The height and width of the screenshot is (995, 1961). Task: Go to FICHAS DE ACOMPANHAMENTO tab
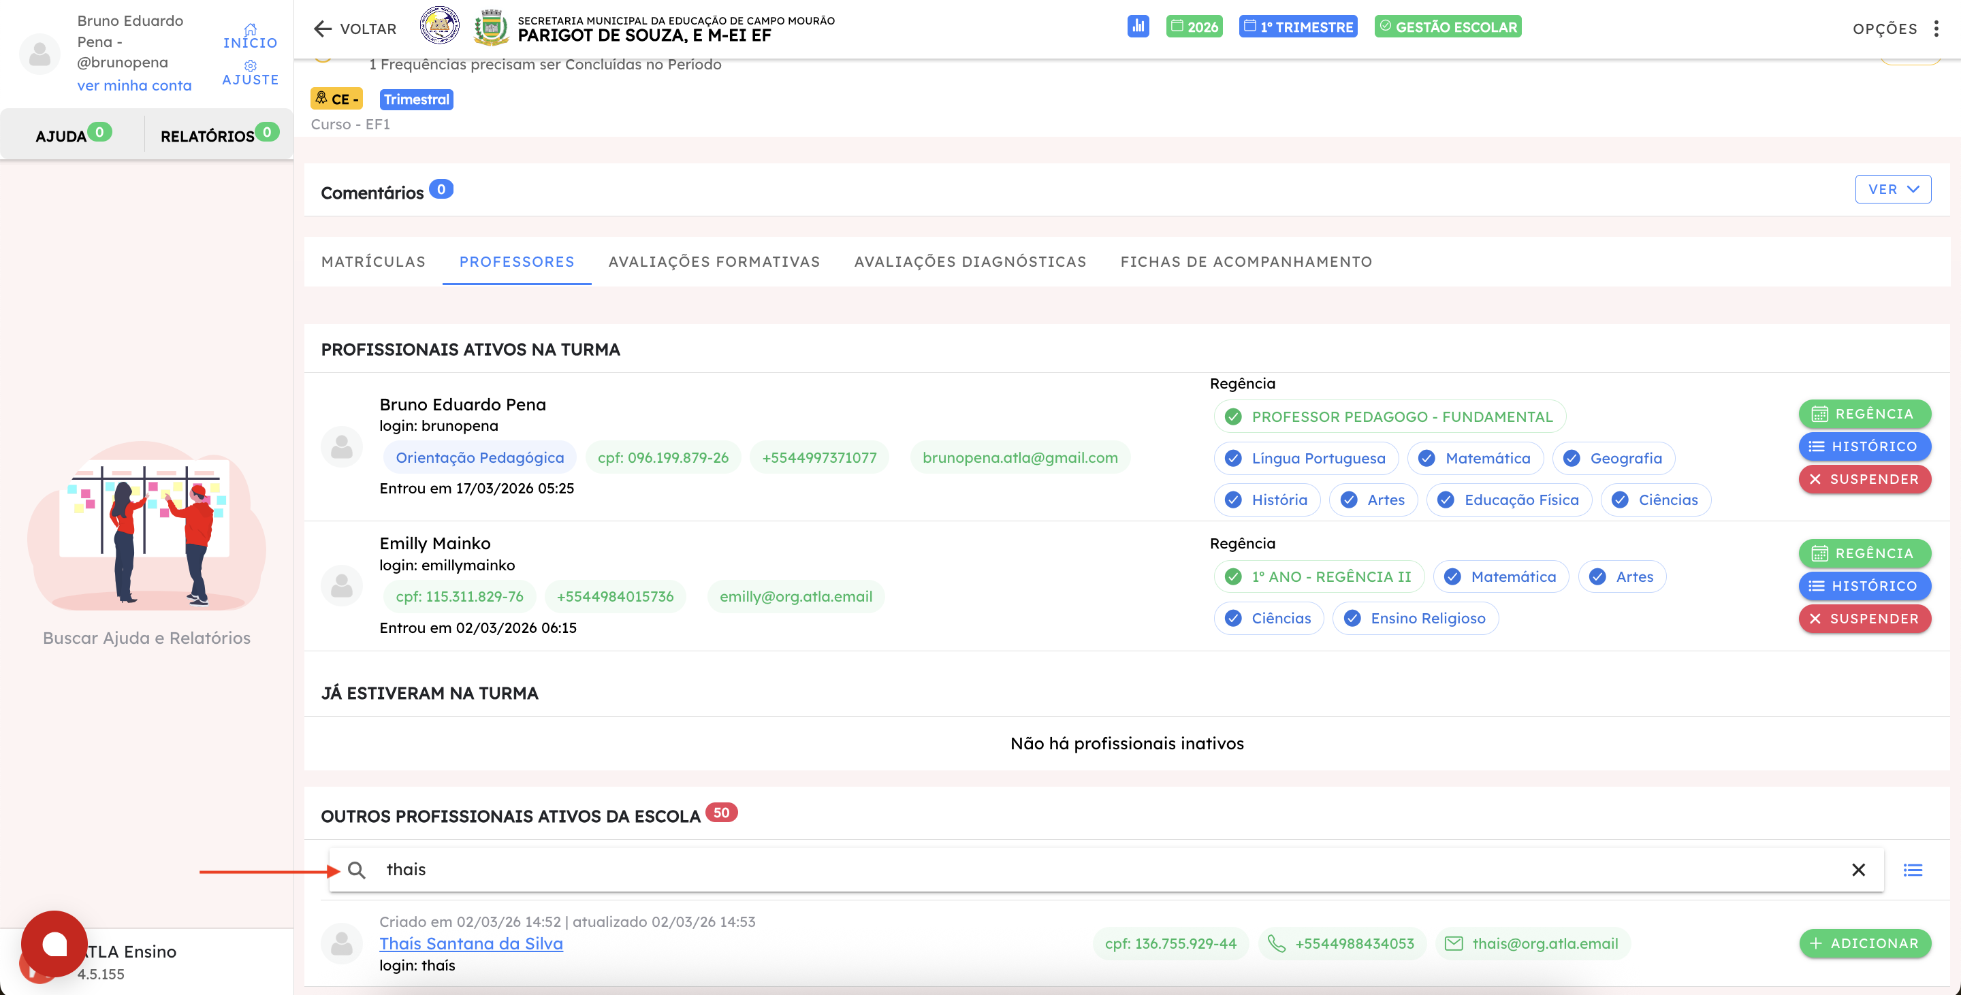point(1246,262)
